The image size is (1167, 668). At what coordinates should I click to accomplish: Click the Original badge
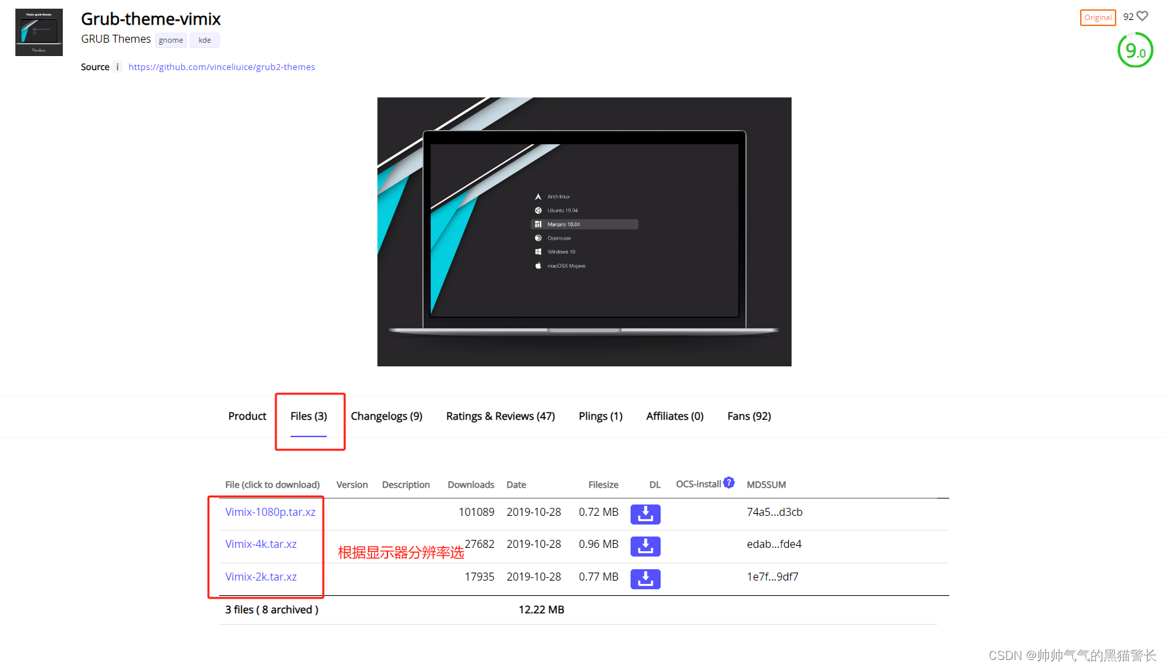click(1098, 17)
